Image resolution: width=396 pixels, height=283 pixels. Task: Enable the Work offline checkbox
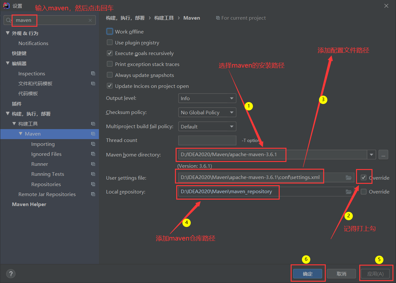(x=110, y=32)
